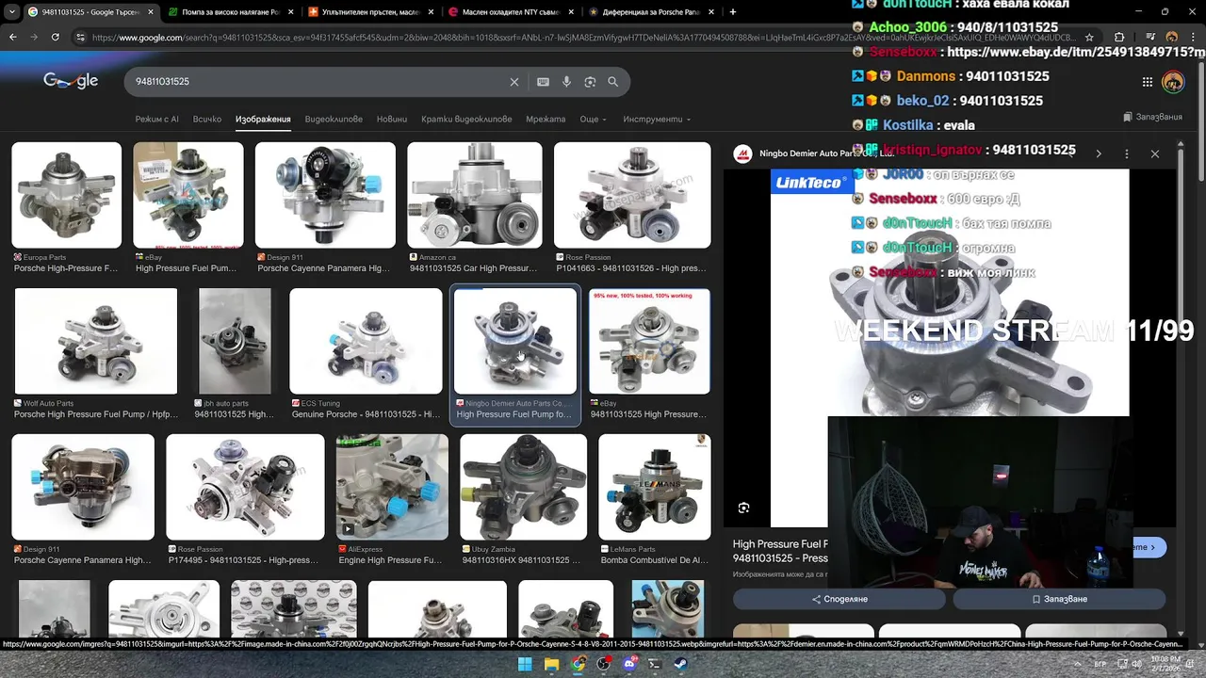Switch to Кратки видеоклипове tab

466,120
